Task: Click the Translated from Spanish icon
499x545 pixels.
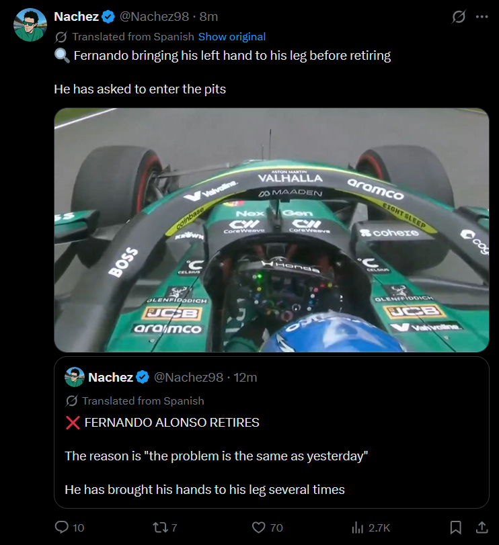Action: click(61, 37)
